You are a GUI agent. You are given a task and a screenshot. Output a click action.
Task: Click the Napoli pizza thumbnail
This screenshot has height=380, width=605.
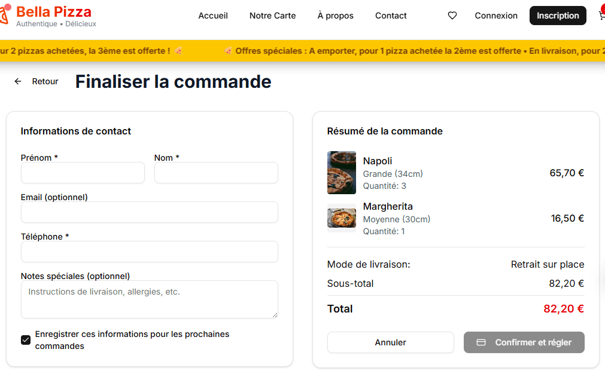tap(341, 173)
